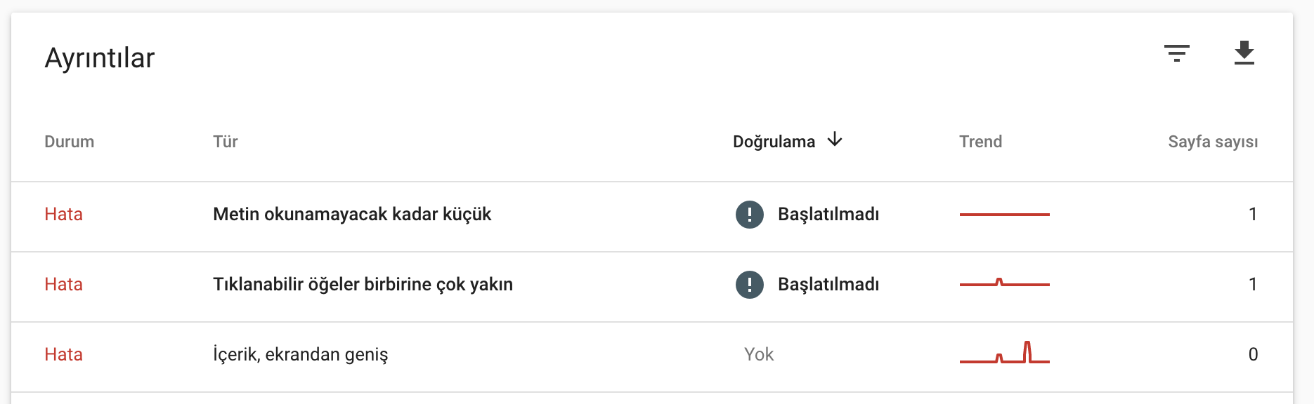Sort by Doğrulama column header
The height and width of the screenshot is (404, 1314).
[x=774, y=142]
